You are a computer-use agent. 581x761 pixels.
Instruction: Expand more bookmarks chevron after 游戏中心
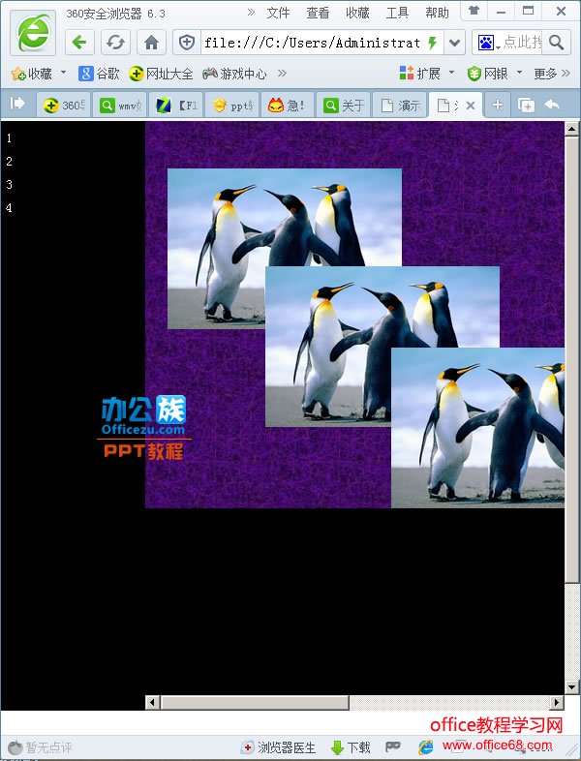[x=282, y=74]
